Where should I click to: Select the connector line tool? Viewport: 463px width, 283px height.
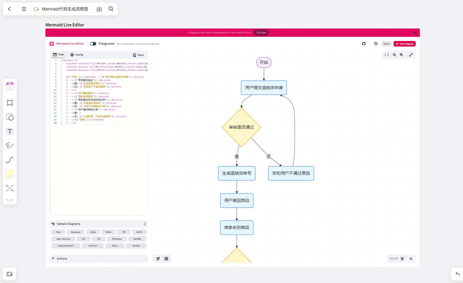(10, 160)
